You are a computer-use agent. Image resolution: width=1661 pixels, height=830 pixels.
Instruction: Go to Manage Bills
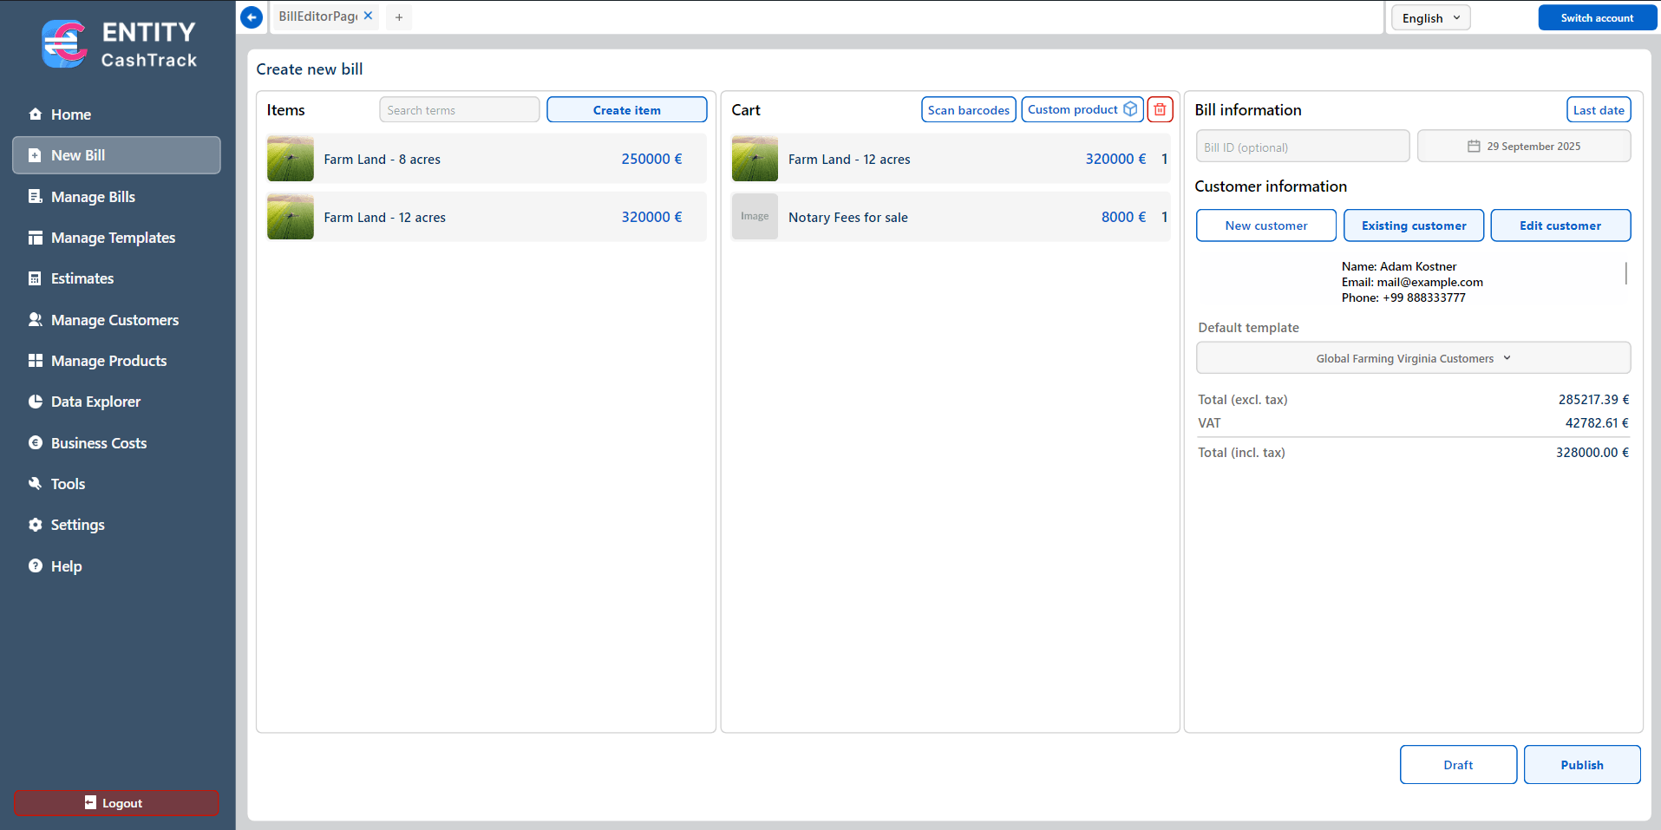click(93, 197)
